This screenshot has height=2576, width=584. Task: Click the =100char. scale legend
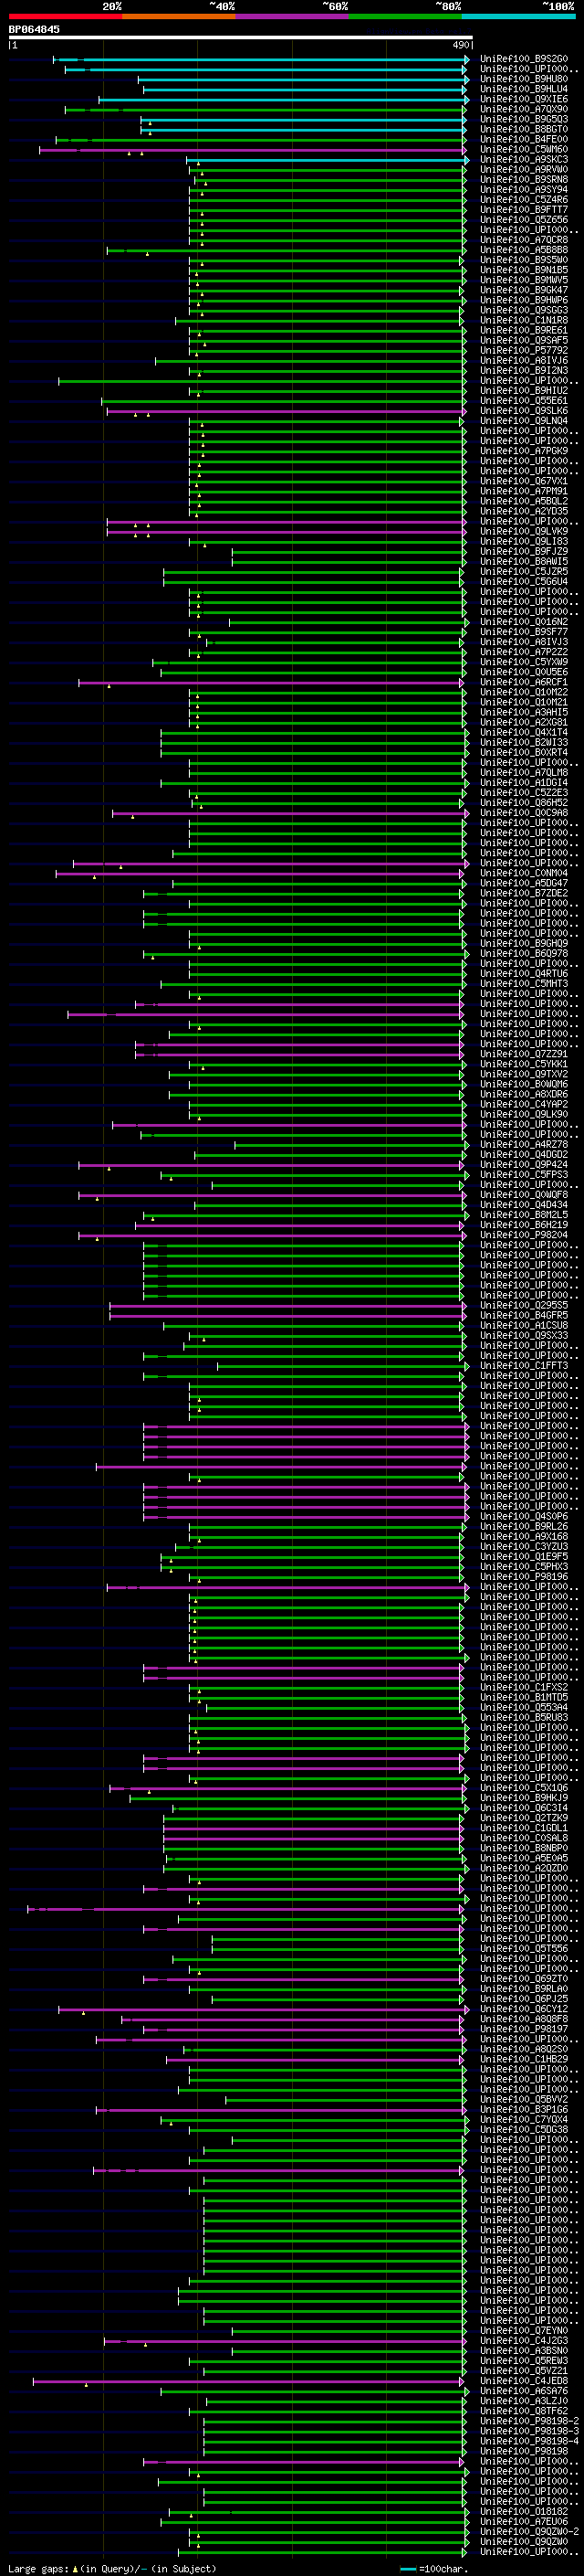click(434, 2568)
